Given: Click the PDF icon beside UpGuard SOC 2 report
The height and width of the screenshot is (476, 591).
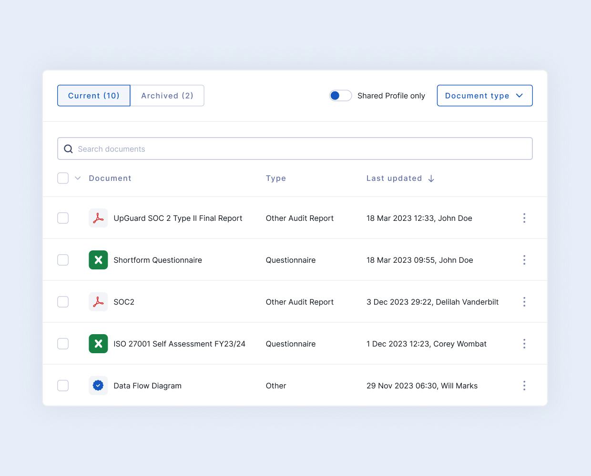Looking at the screenshot, I should point(98,218).
